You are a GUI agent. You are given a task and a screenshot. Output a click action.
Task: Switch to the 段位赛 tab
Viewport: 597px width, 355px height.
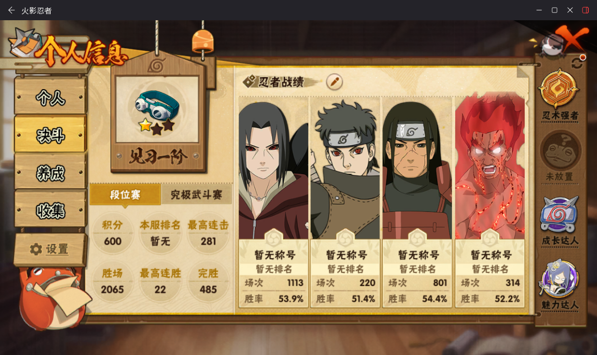tap(125, 195)
